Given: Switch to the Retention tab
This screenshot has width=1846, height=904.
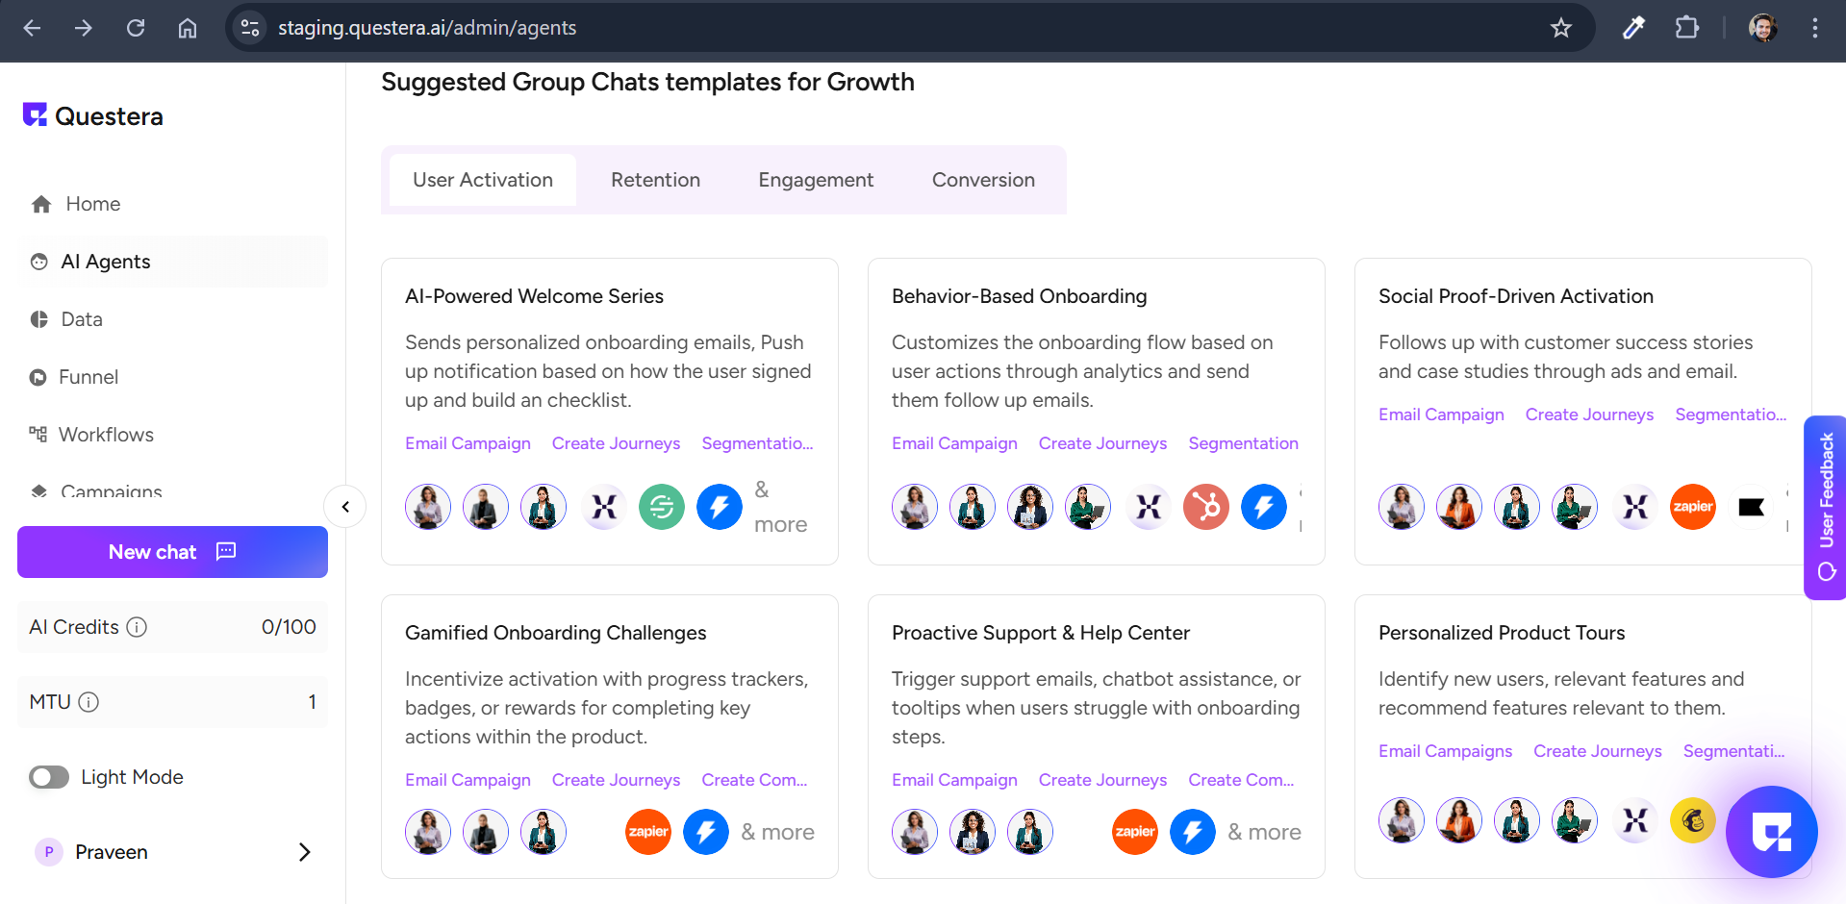Looking at the screenshot, I should pyautogui.click(x=655, y=180).
